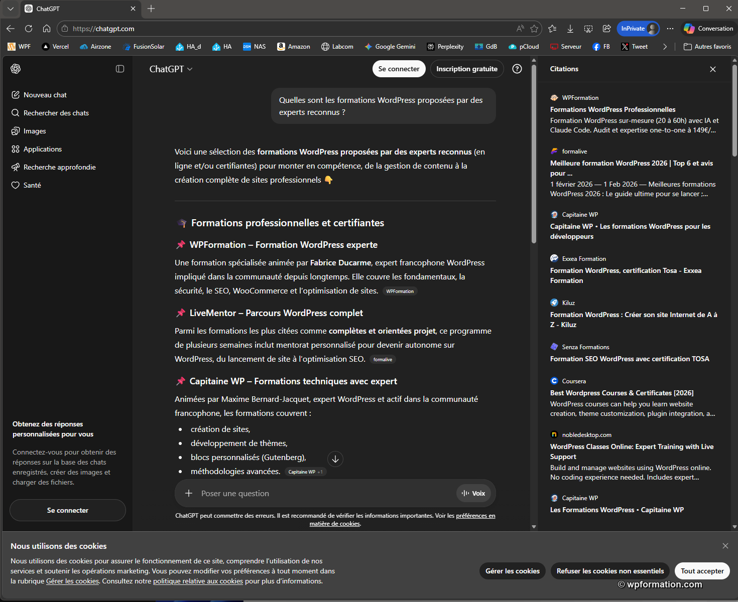Click browser refresh icon
This screenshot has width=738, height=602.
click(29, 29)
